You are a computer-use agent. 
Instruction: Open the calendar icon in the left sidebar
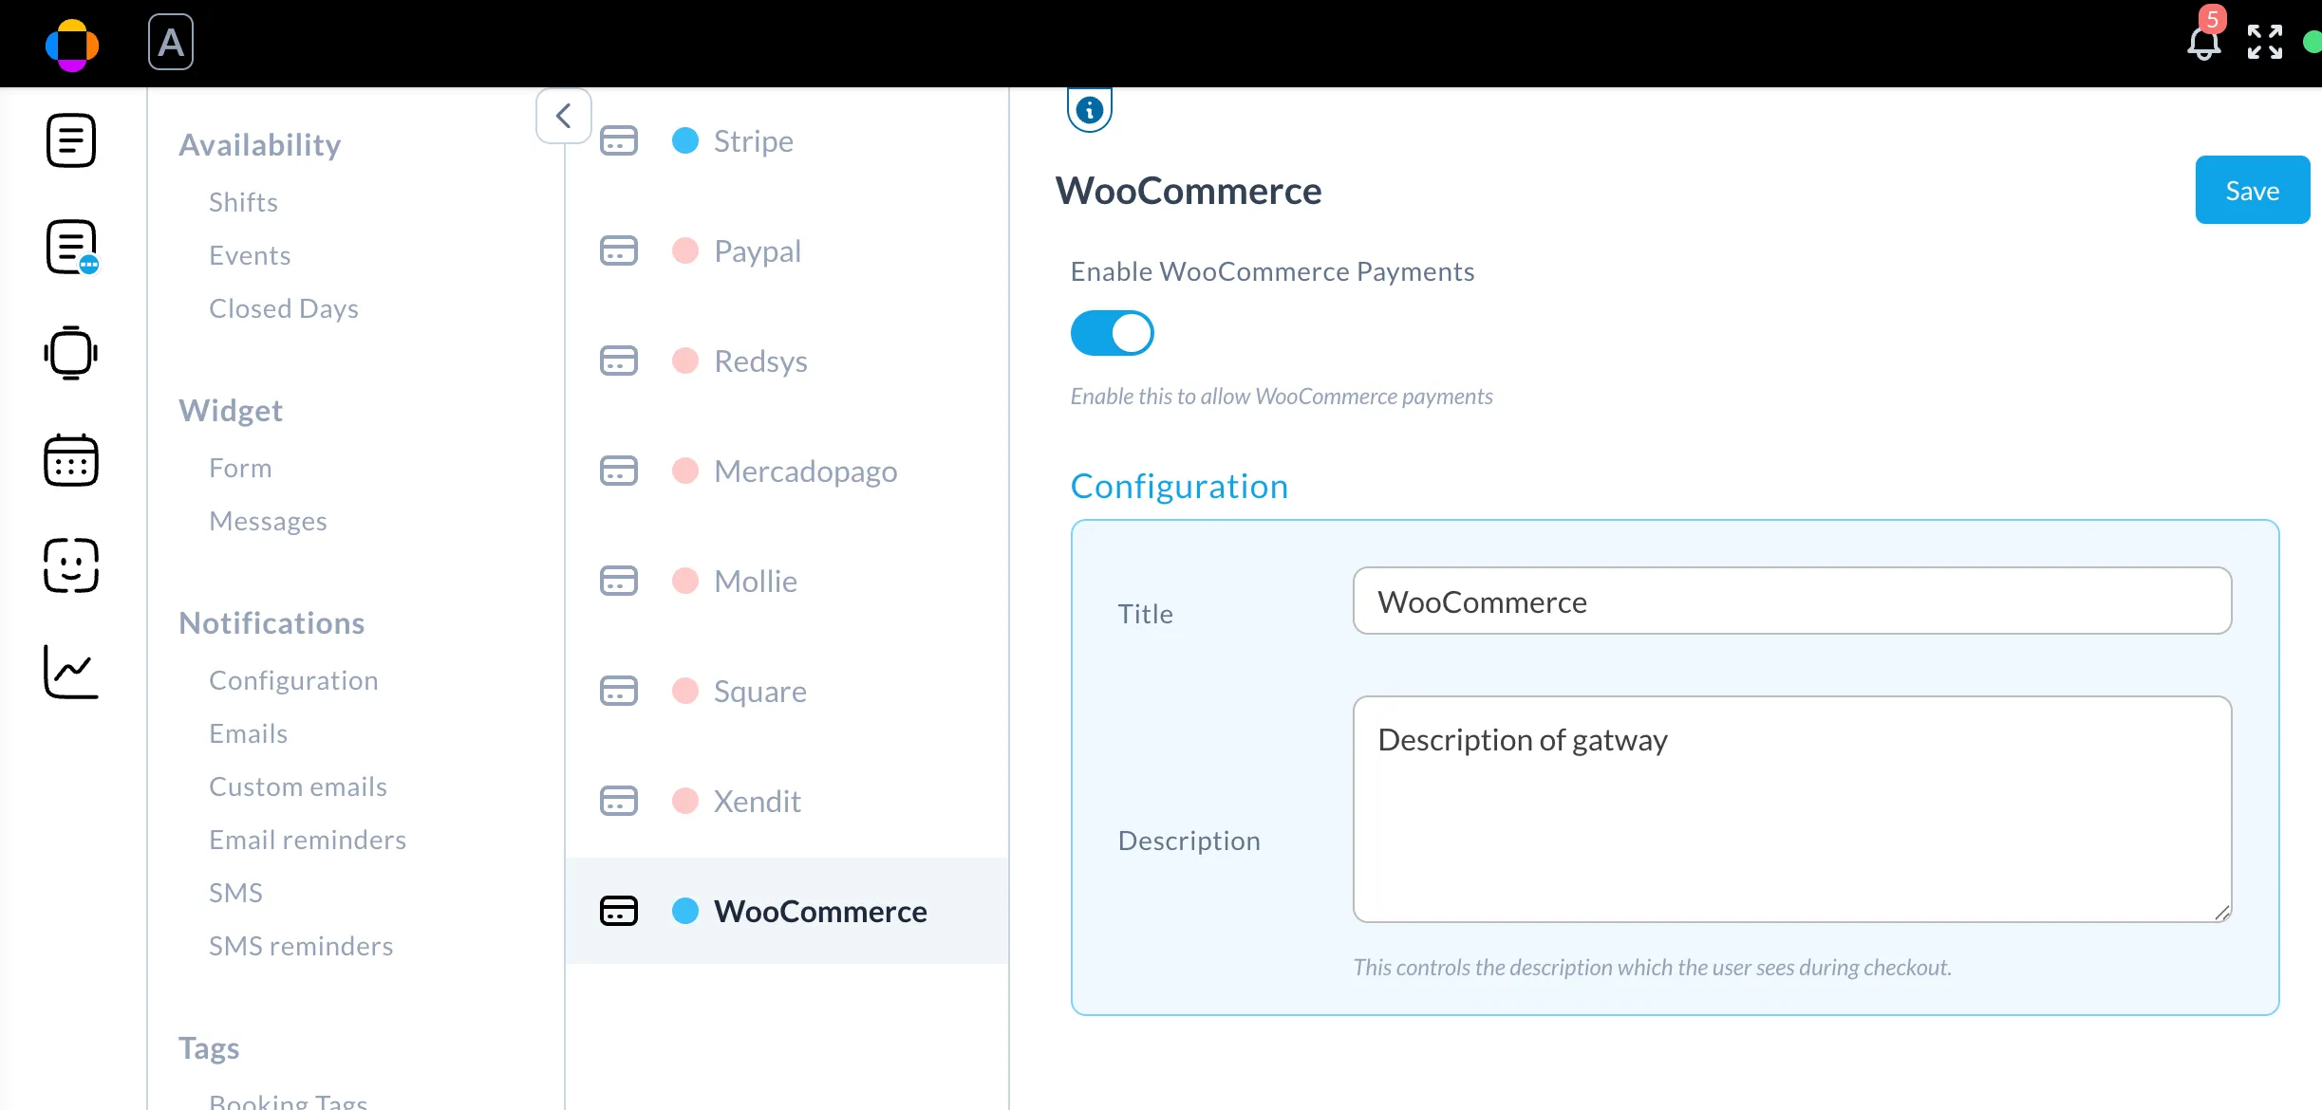[71, 461]
